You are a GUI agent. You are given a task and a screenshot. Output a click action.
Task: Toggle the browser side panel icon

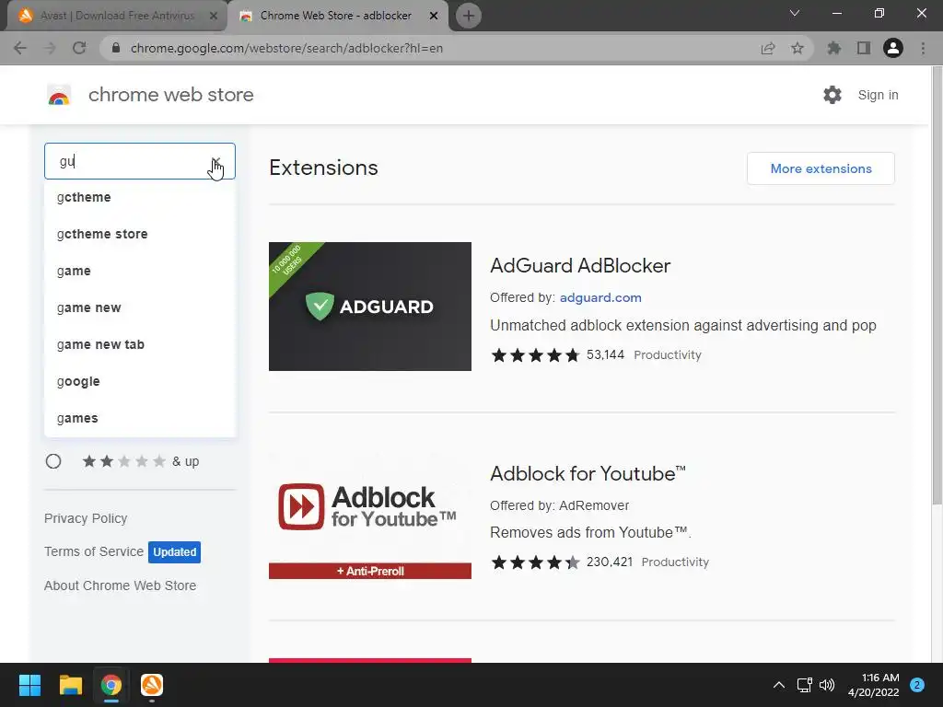[864, 48]
